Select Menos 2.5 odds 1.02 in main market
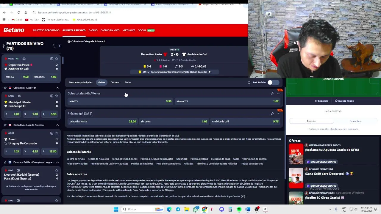381x214 pixels. coord(227,101)
